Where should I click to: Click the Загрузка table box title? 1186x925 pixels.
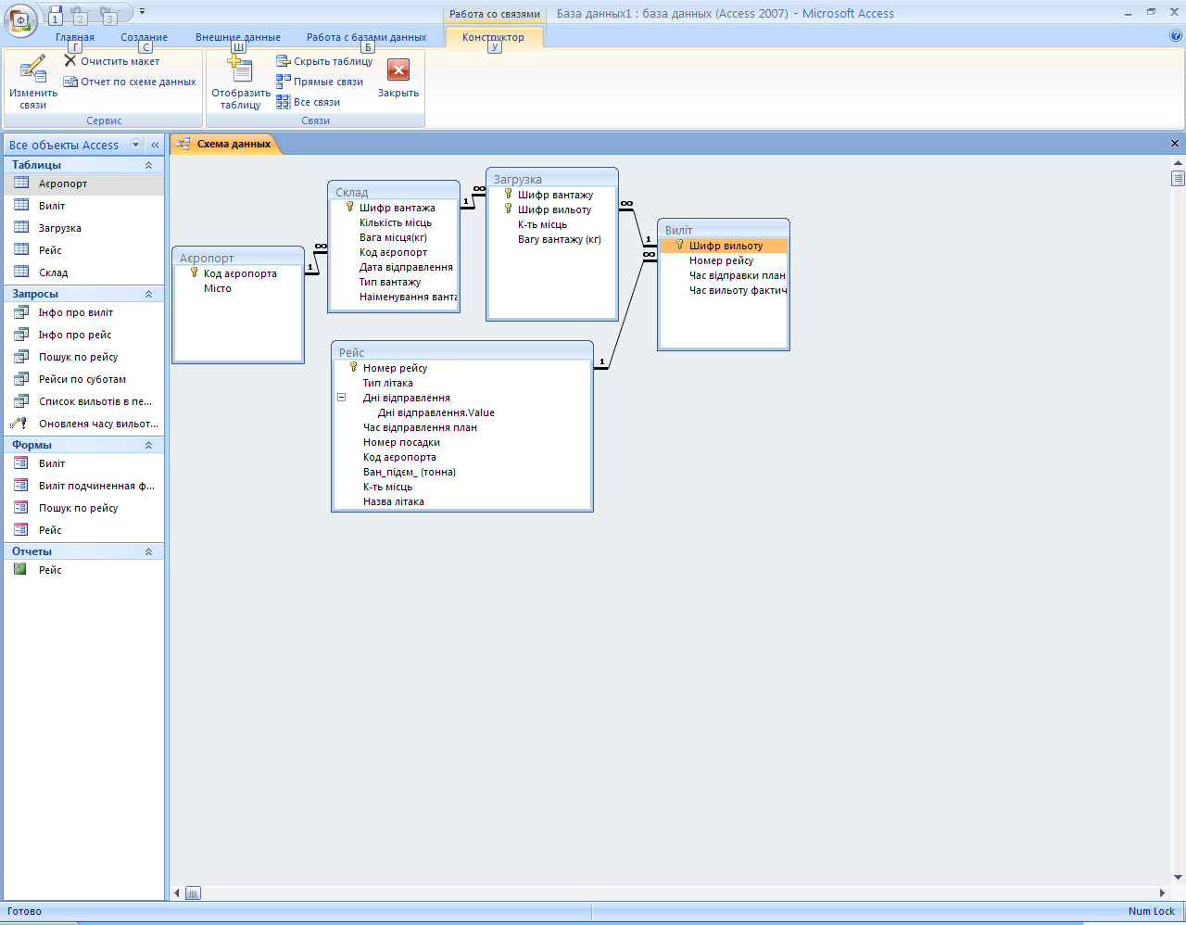tap(552, 179)
